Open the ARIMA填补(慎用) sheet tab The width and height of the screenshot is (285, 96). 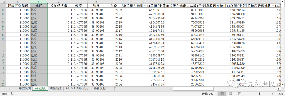78,89
